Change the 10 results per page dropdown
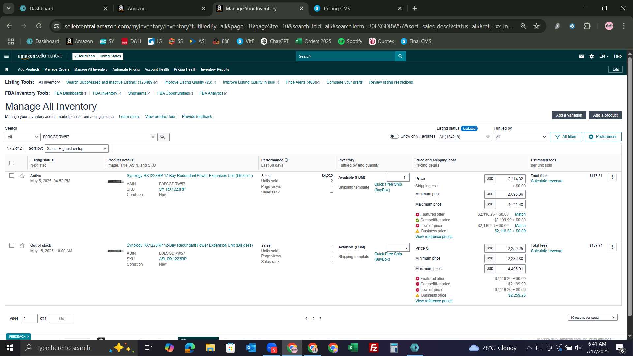 click(x=592, y=317)
